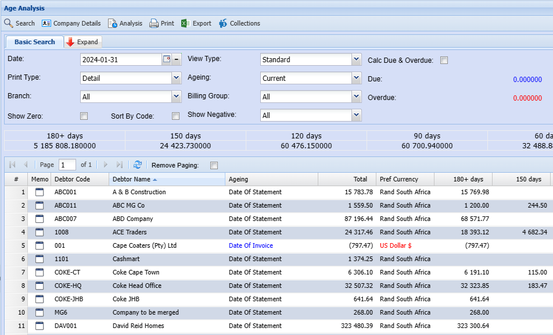Click the page number input field
Viewport: 553px width, 335px height.
pyautogui.click(x=67, y=165)
